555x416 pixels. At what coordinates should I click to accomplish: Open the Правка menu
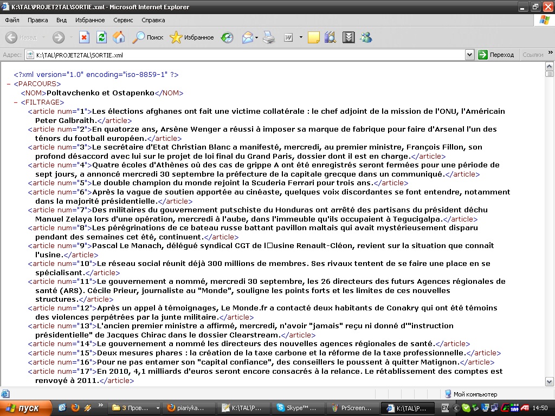pyautogui.click(x=37, y=20)
